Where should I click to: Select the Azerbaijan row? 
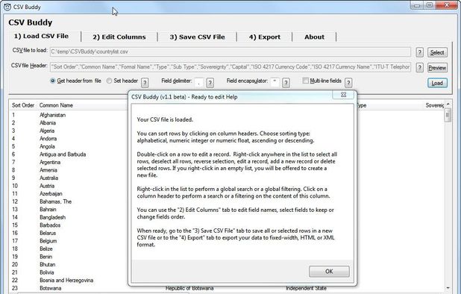pyautogui.click(x=51, y=194)
